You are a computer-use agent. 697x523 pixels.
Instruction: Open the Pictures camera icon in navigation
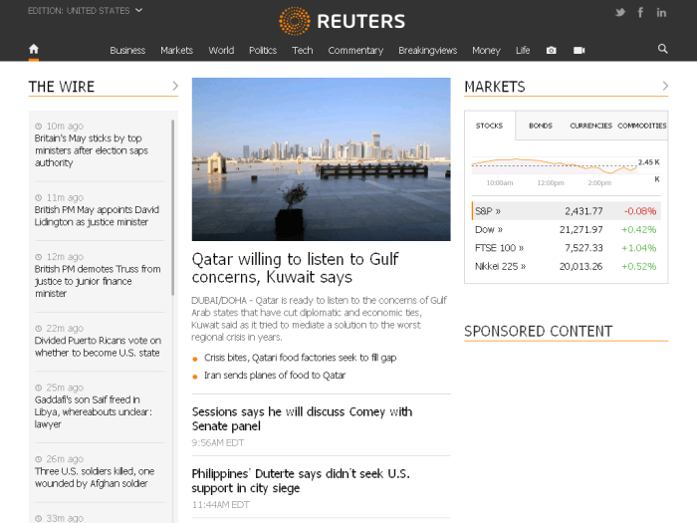[x=552, y=50]
